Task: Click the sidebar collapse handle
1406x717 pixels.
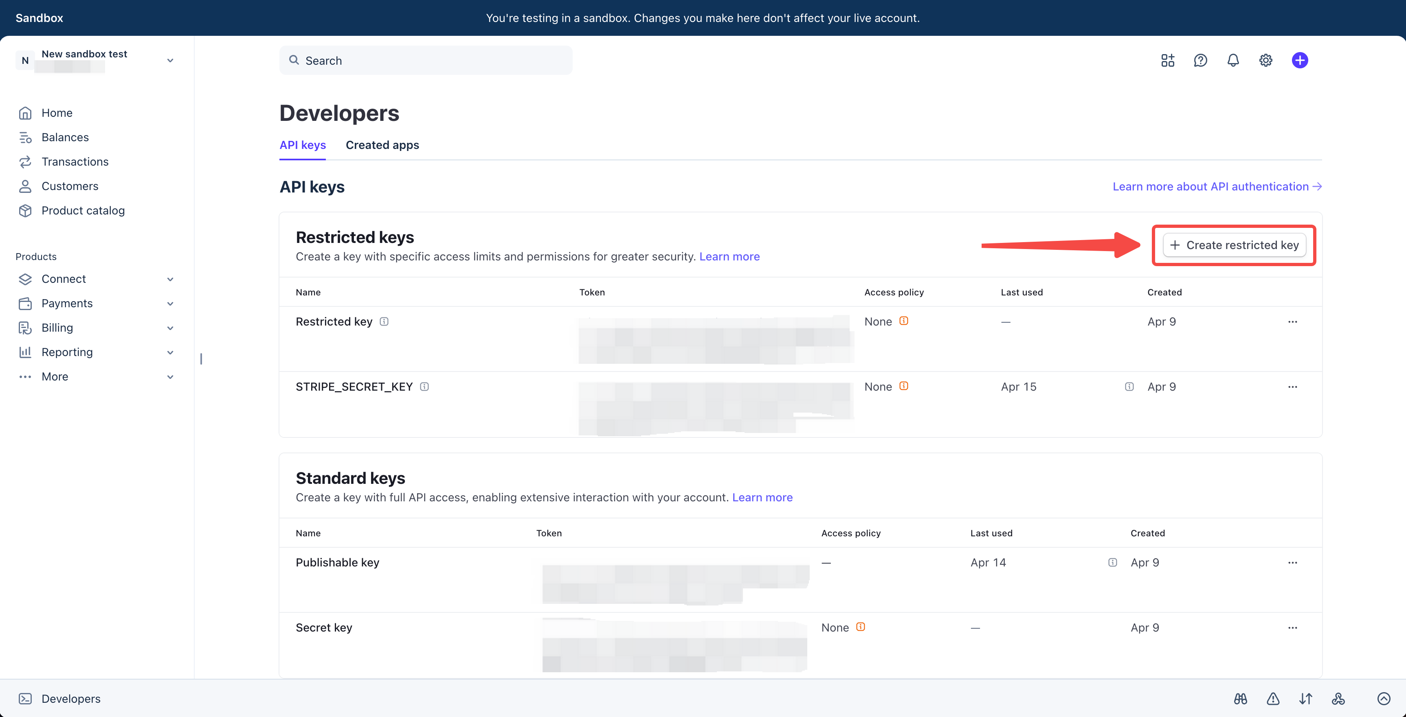Action: [201, 359]
